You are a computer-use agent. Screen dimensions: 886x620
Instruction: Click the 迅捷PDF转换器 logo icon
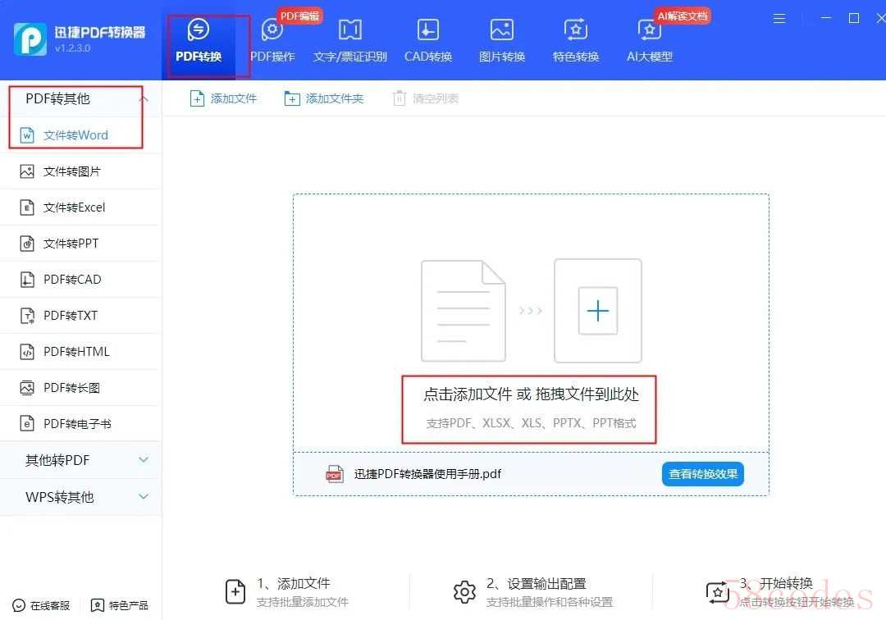pyautogui.click(x=30, y=39)
